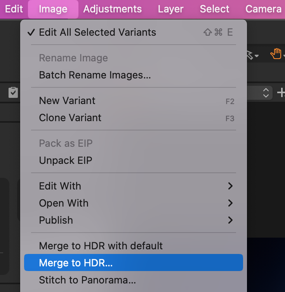Choose Unpack EIP
The image size is (285, 292).
(66, 160)
